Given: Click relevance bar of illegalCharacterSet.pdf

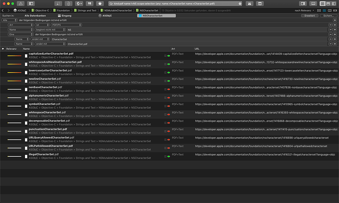Looking at the screenshot, I should pyautogui.click(x=14, y=156).
